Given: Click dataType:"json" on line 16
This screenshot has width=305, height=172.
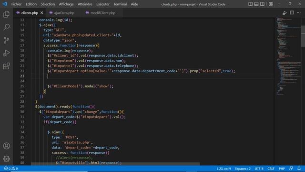Looking at the screenshot, I should click(x=59, y=40).
